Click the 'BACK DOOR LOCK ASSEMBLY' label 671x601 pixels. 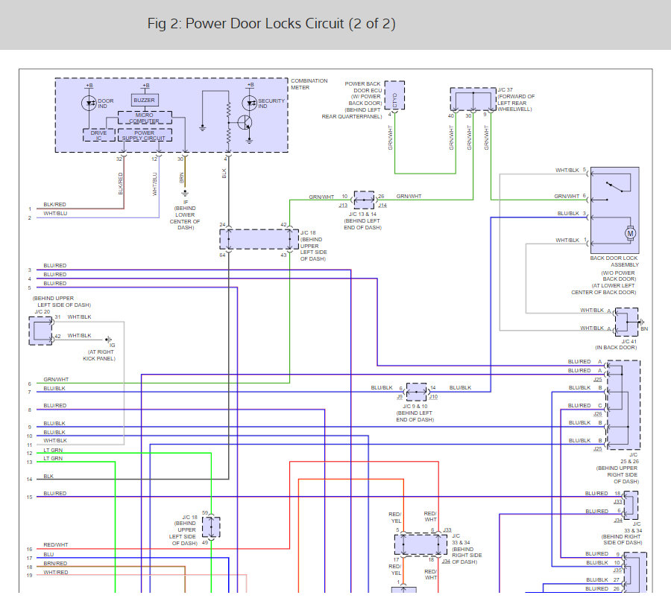[x=614, y=261]
